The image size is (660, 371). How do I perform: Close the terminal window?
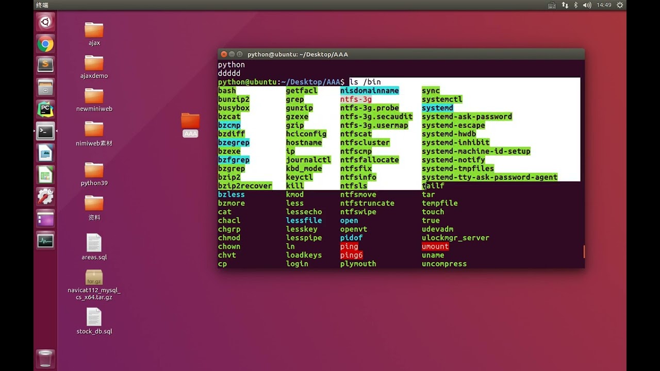(223, 54)
